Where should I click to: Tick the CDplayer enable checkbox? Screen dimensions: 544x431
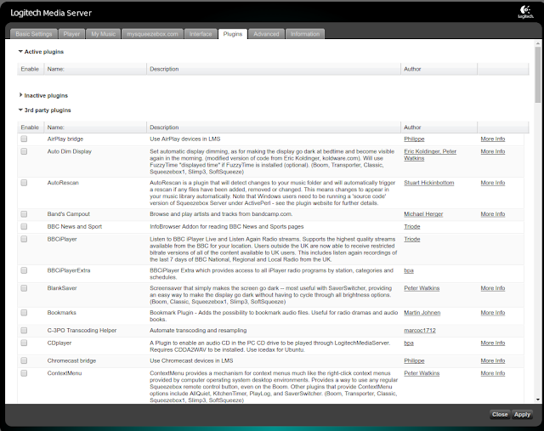coord(24,343)
